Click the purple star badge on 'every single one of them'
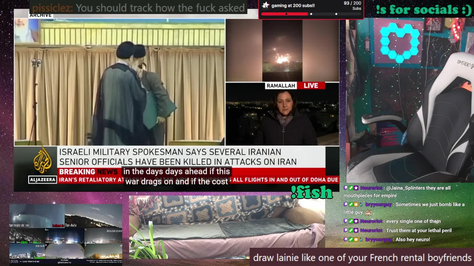Screen dimensions: 474x266 pyautogui.click(x=356, y=221)
